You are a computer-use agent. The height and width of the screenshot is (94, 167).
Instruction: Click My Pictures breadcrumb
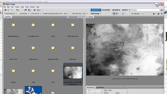pyautogui.click(x=35, y=14)
